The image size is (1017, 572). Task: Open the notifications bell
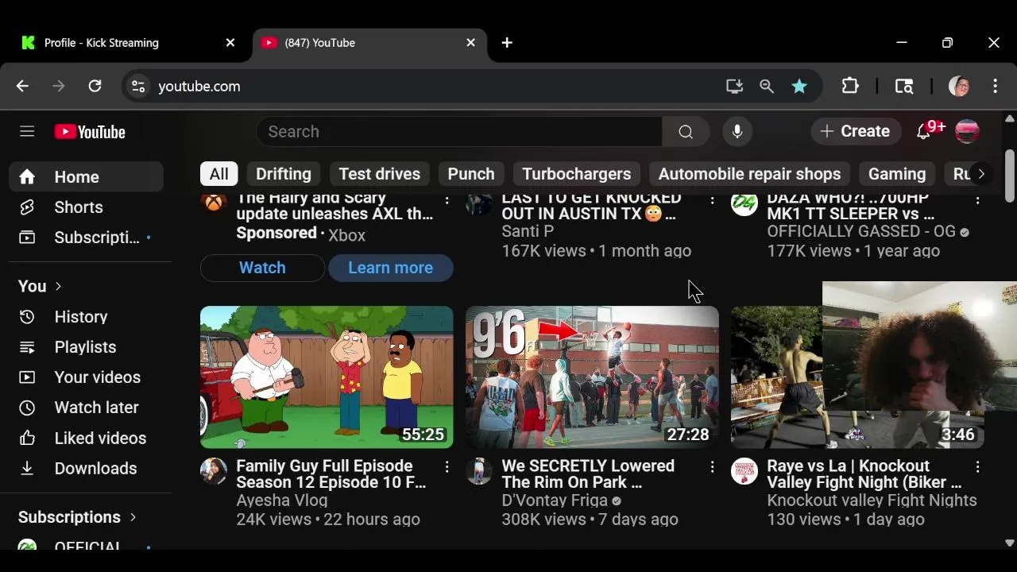point(924,132)
